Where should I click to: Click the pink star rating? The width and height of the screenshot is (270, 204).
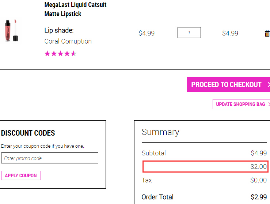60,54
